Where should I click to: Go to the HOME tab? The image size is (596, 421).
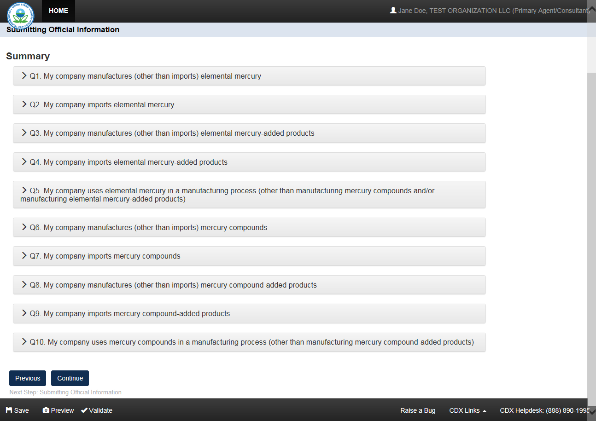pos(58,11)
